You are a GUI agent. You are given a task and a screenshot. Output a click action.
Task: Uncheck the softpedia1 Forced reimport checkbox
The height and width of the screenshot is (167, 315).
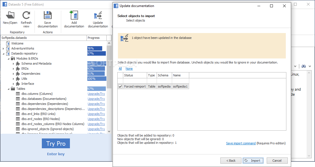click(120, 86)
